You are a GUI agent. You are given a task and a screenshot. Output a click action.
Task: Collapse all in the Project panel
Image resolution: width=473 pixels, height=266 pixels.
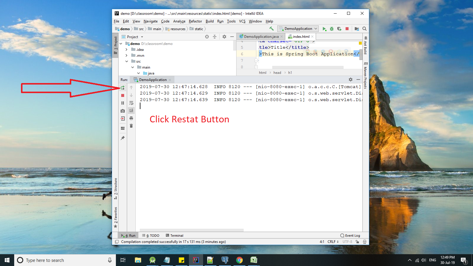(x=215, y=37)
